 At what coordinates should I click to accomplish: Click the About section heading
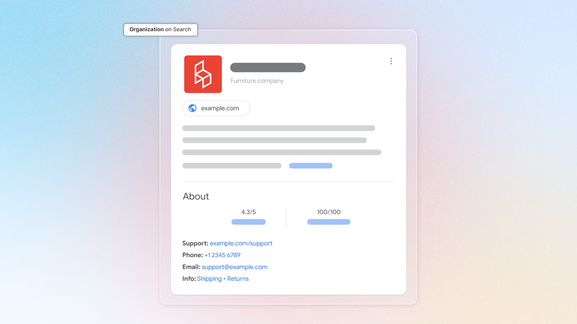(196, 196)
